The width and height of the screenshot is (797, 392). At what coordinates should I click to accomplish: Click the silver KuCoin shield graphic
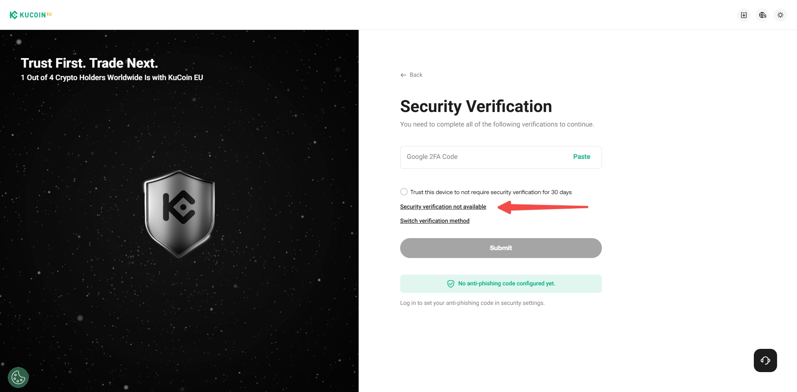(x=179, y=213)
